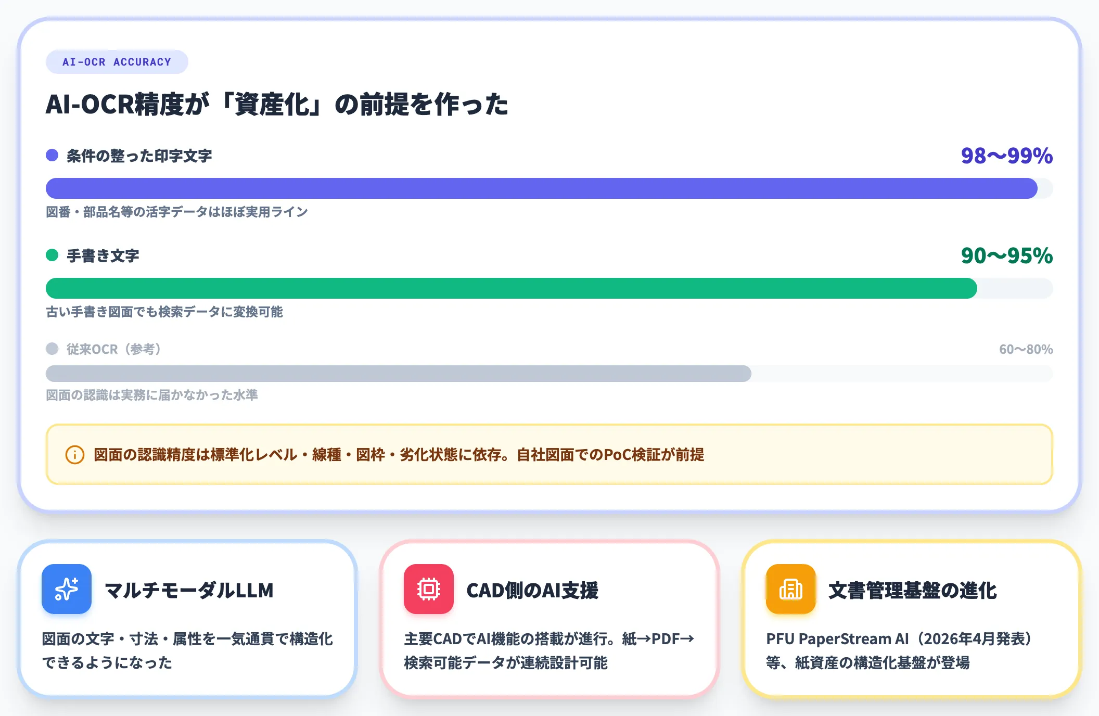Click the purple dot beside 条件の整った印字文字
Viewport: 1099px width, 716px height.
click(52, 155)
